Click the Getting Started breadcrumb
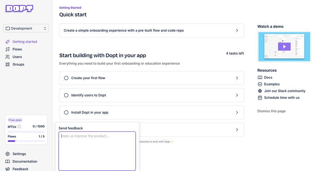This screenshot has width=318, height=171. click(x=70, y=7)
